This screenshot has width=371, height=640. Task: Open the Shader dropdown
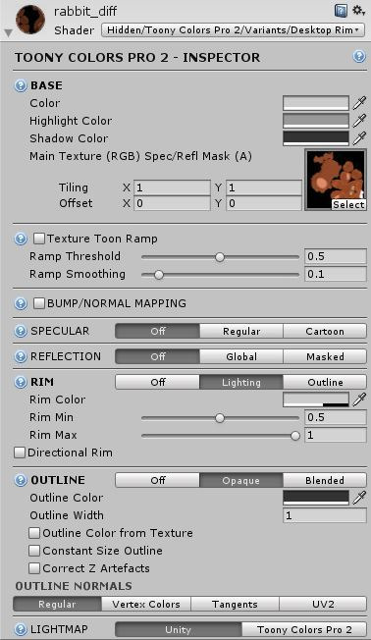coord(233,30)
